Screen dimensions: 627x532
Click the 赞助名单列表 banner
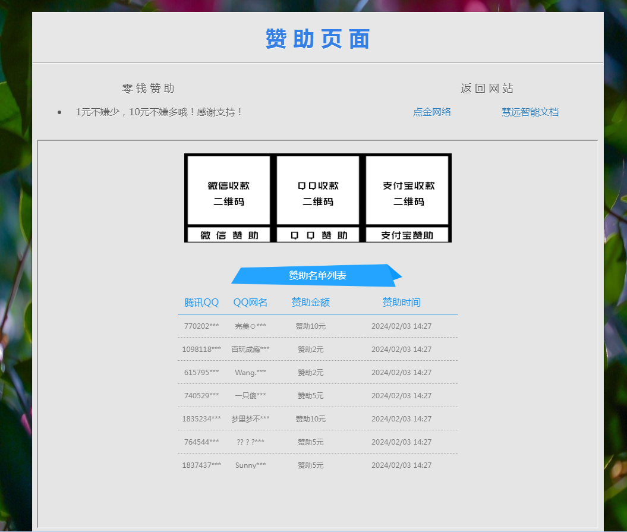coord(317,276)
